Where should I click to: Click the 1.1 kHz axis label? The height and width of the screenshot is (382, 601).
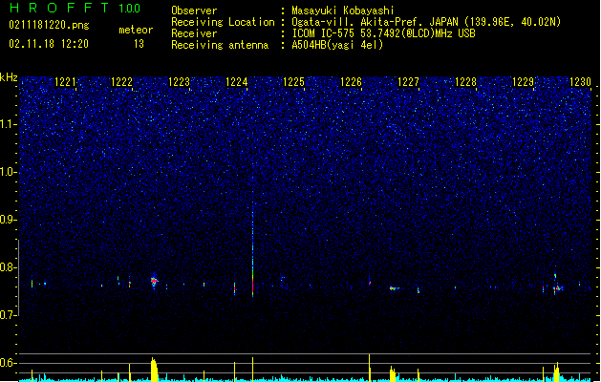(x=8, y=124)
